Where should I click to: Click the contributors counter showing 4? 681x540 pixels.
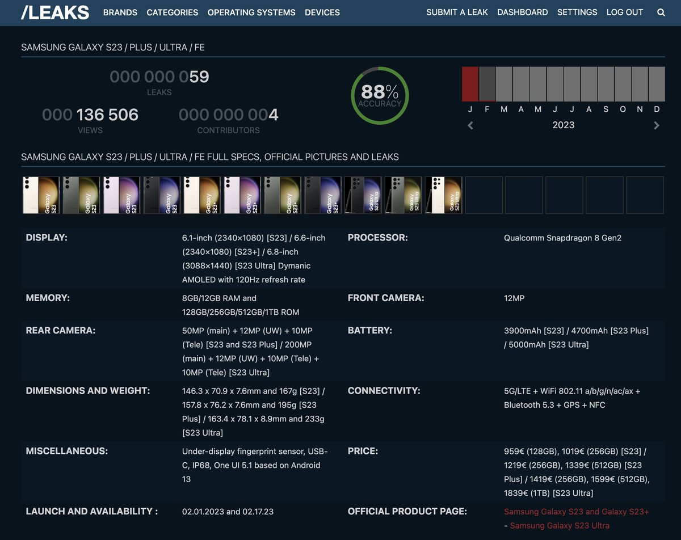(x=228, y=115)
